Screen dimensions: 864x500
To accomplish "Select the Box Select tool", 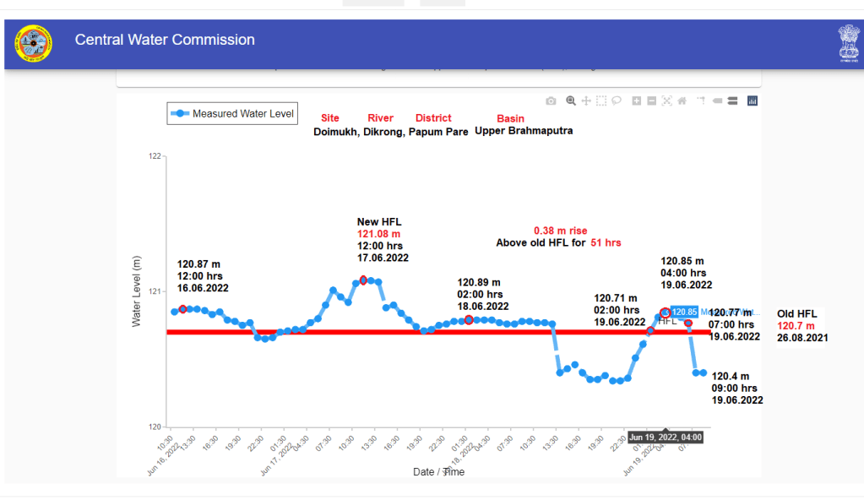I will pyautogui.click(x=601, y=101).
